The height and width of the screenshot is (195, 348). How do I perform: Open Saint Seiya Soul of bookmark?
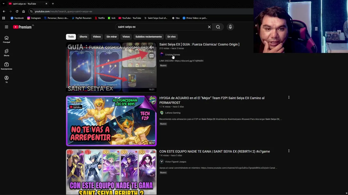pyautogui.click(x=156, y=18)
